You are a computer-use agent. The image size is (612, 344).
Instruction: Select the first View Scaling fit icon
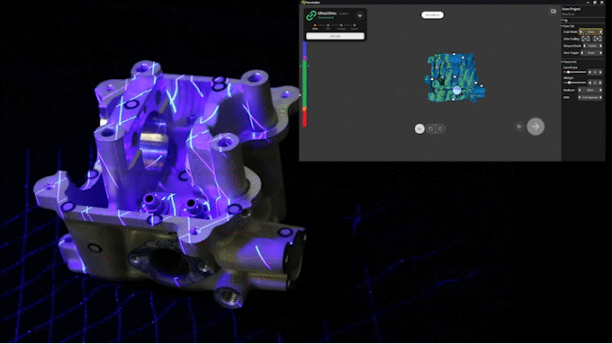[x=586, y=39]
